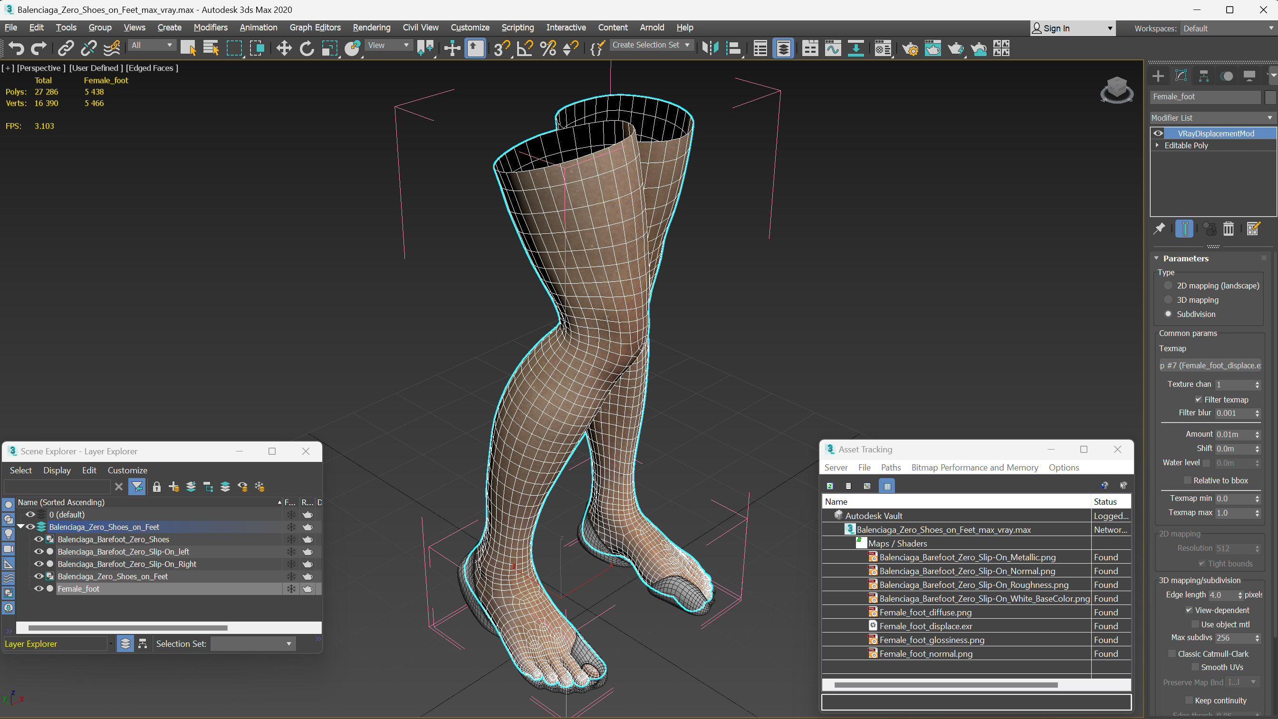Toggle Angle Snap icon
Image resolution: width=1278 pixels, height=719 pixels.
524,48
